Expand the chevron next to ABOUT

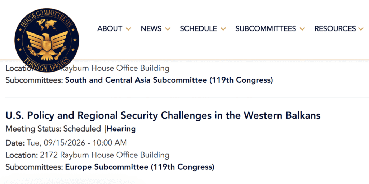(x=128, y=29)
